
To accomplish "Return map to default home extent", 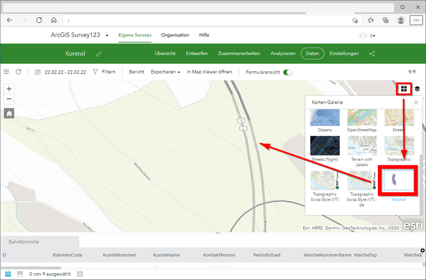I will (x=9, y=113).
